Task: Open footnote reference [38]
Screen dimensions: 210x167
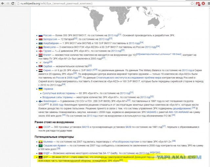Action: [174, 141]
